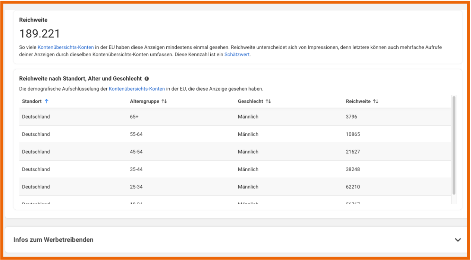Open the Schätzwert link
The image size is (471, 260).
[x=237, y=54]
